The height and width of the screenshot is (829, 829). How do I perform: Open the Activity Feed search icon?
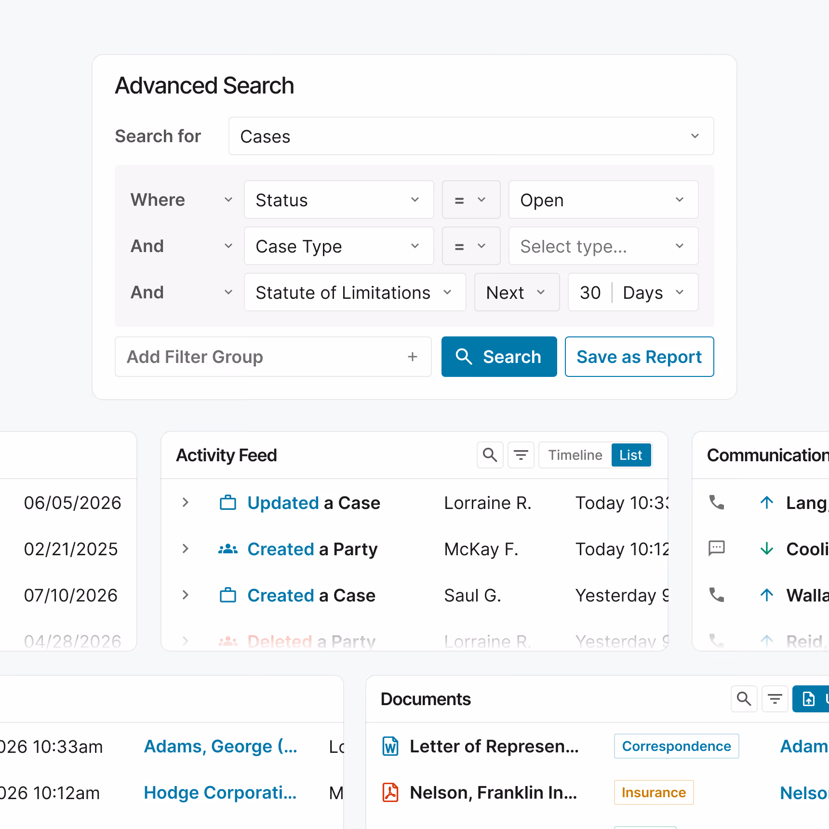click(x=490, y=455)
